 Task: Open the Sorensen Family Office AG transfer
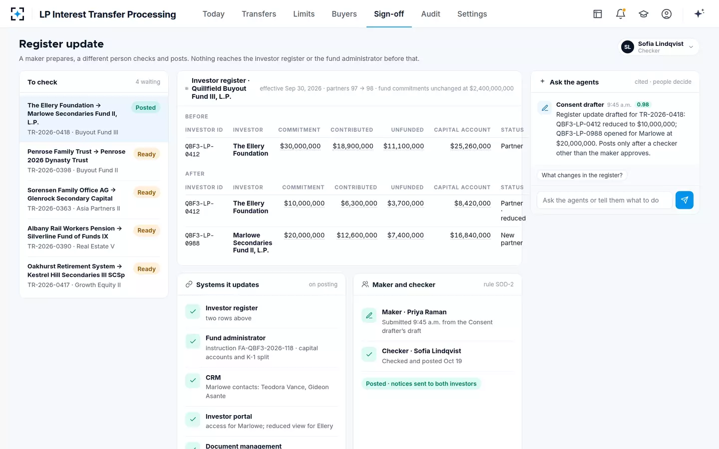coord(94,199)
